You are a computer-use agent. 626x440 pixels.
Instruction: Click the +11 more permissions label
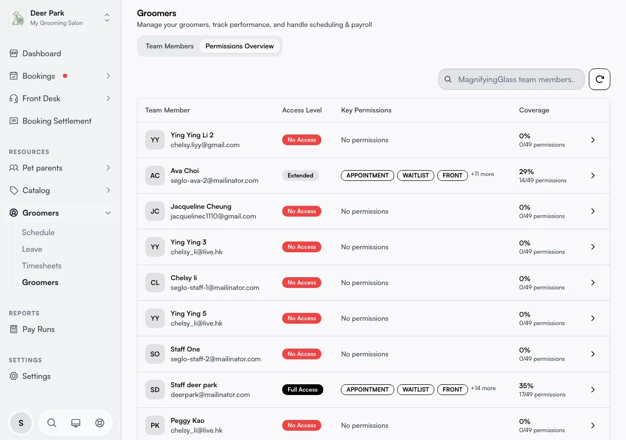pyautogui.click(x=483, y=174)
